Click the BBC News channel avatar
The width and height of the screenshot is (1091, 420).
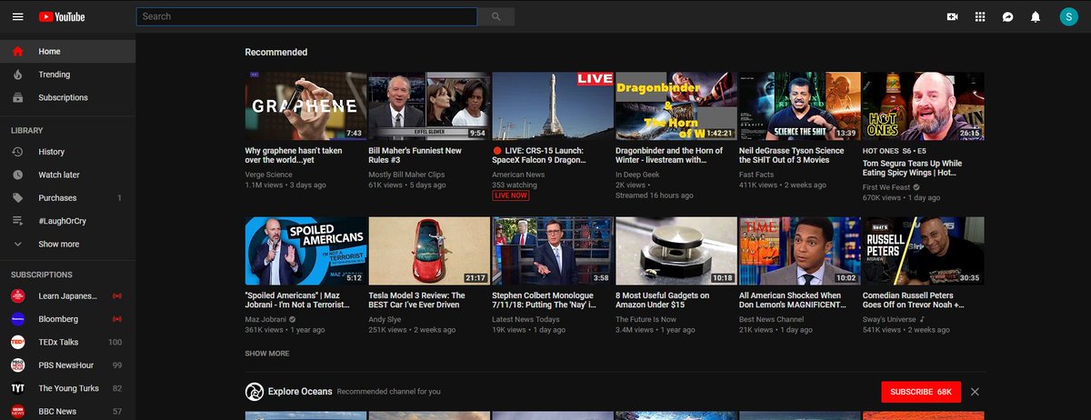pos(17,411)
